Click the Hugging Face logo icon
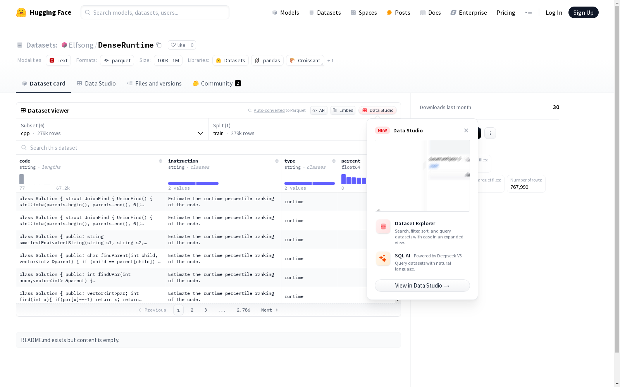 [21, 12]
